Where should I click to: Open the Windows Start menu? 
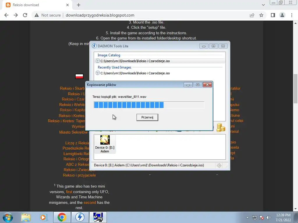(8, 217)
